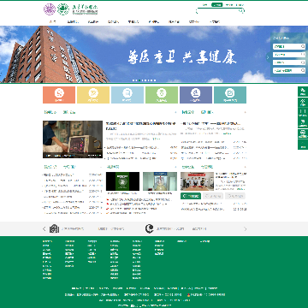This screenshot has height=308, width=308.
Task: Play the video thumbnail showing a corridor sign
Action: click(x=160, y=181)
